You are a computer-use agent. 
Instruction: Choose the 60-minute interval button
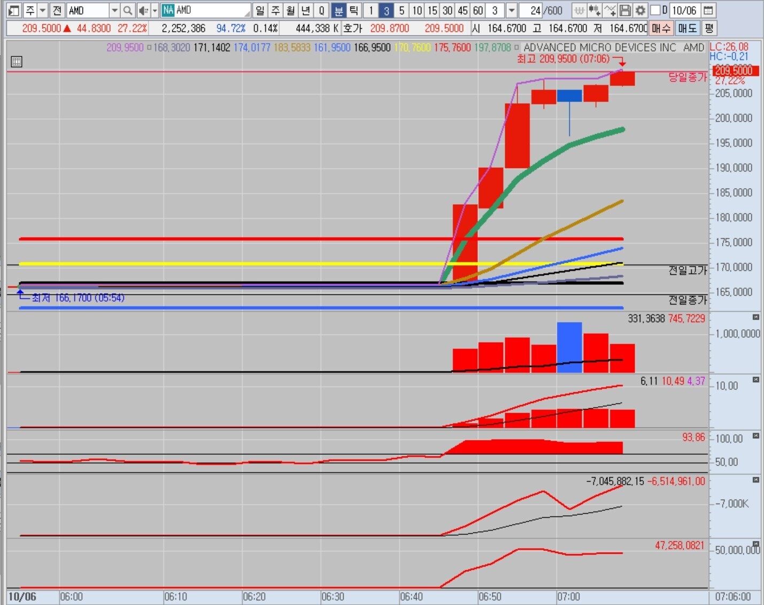[479, 10]
